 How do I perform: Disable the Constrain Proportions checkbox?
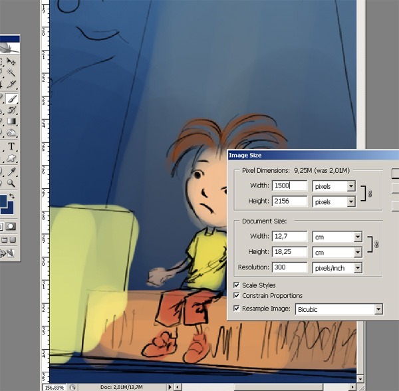pyautogui.click(x=237, y=296)
